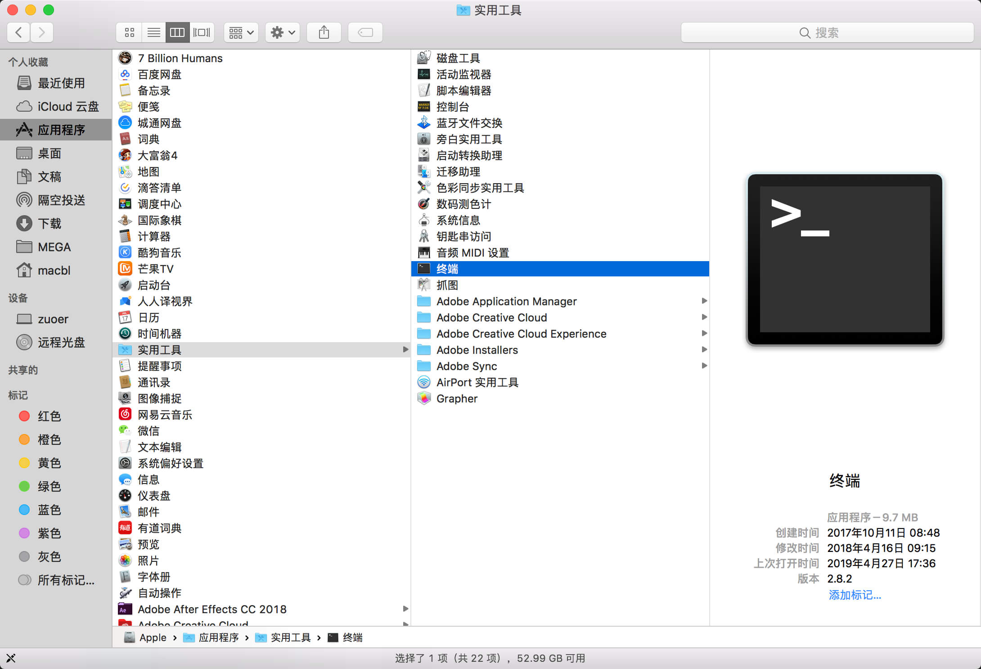Select the Grapher app
This screenshot has height=669, width=981.
point(560,398)
